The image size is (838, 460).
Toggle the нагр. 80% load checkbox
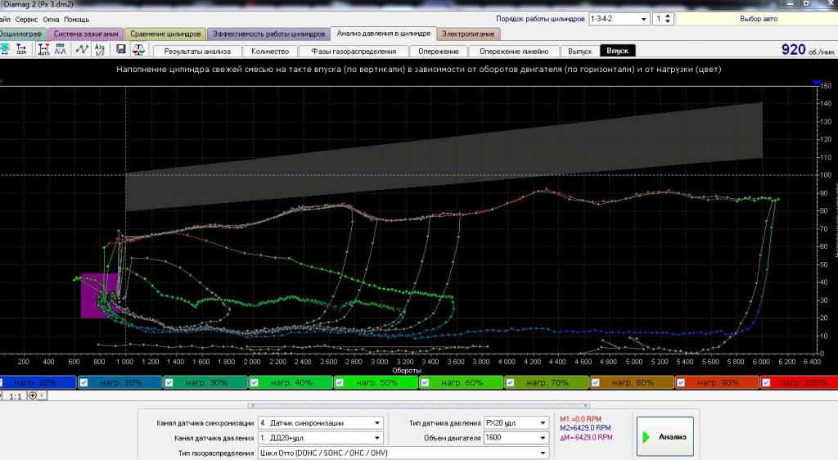[x=596, y=382]
